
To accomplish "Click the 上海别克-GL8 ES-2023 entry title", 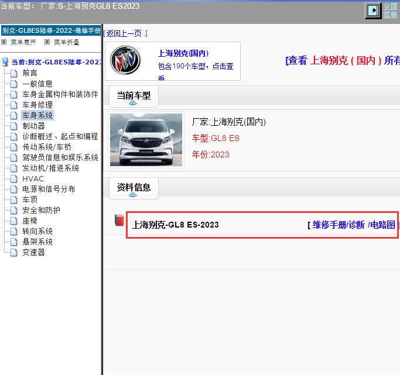I will (x=175, y=225).
